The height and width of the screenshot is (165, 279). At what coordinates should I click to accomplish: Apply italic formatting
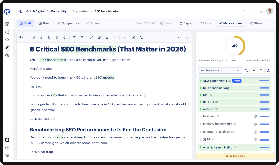41,37
